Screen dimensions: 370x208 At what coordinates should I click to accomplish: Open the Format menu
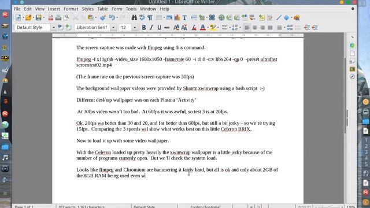point(71,9)
